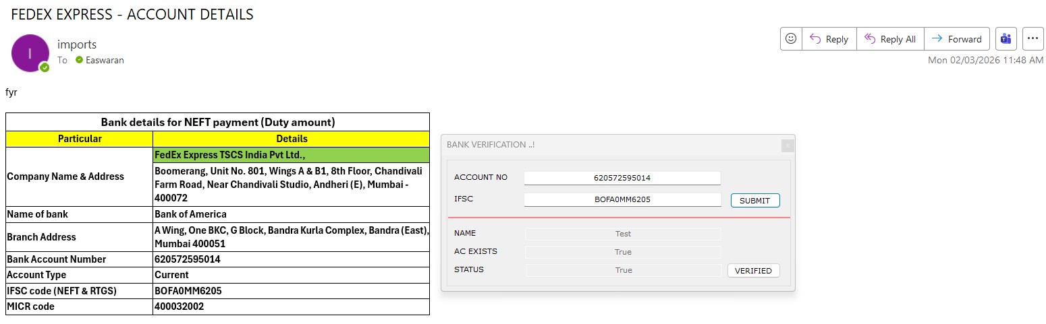Close the Bank Verification dialog
1046x324 pixels.
[x=787, y=145]
